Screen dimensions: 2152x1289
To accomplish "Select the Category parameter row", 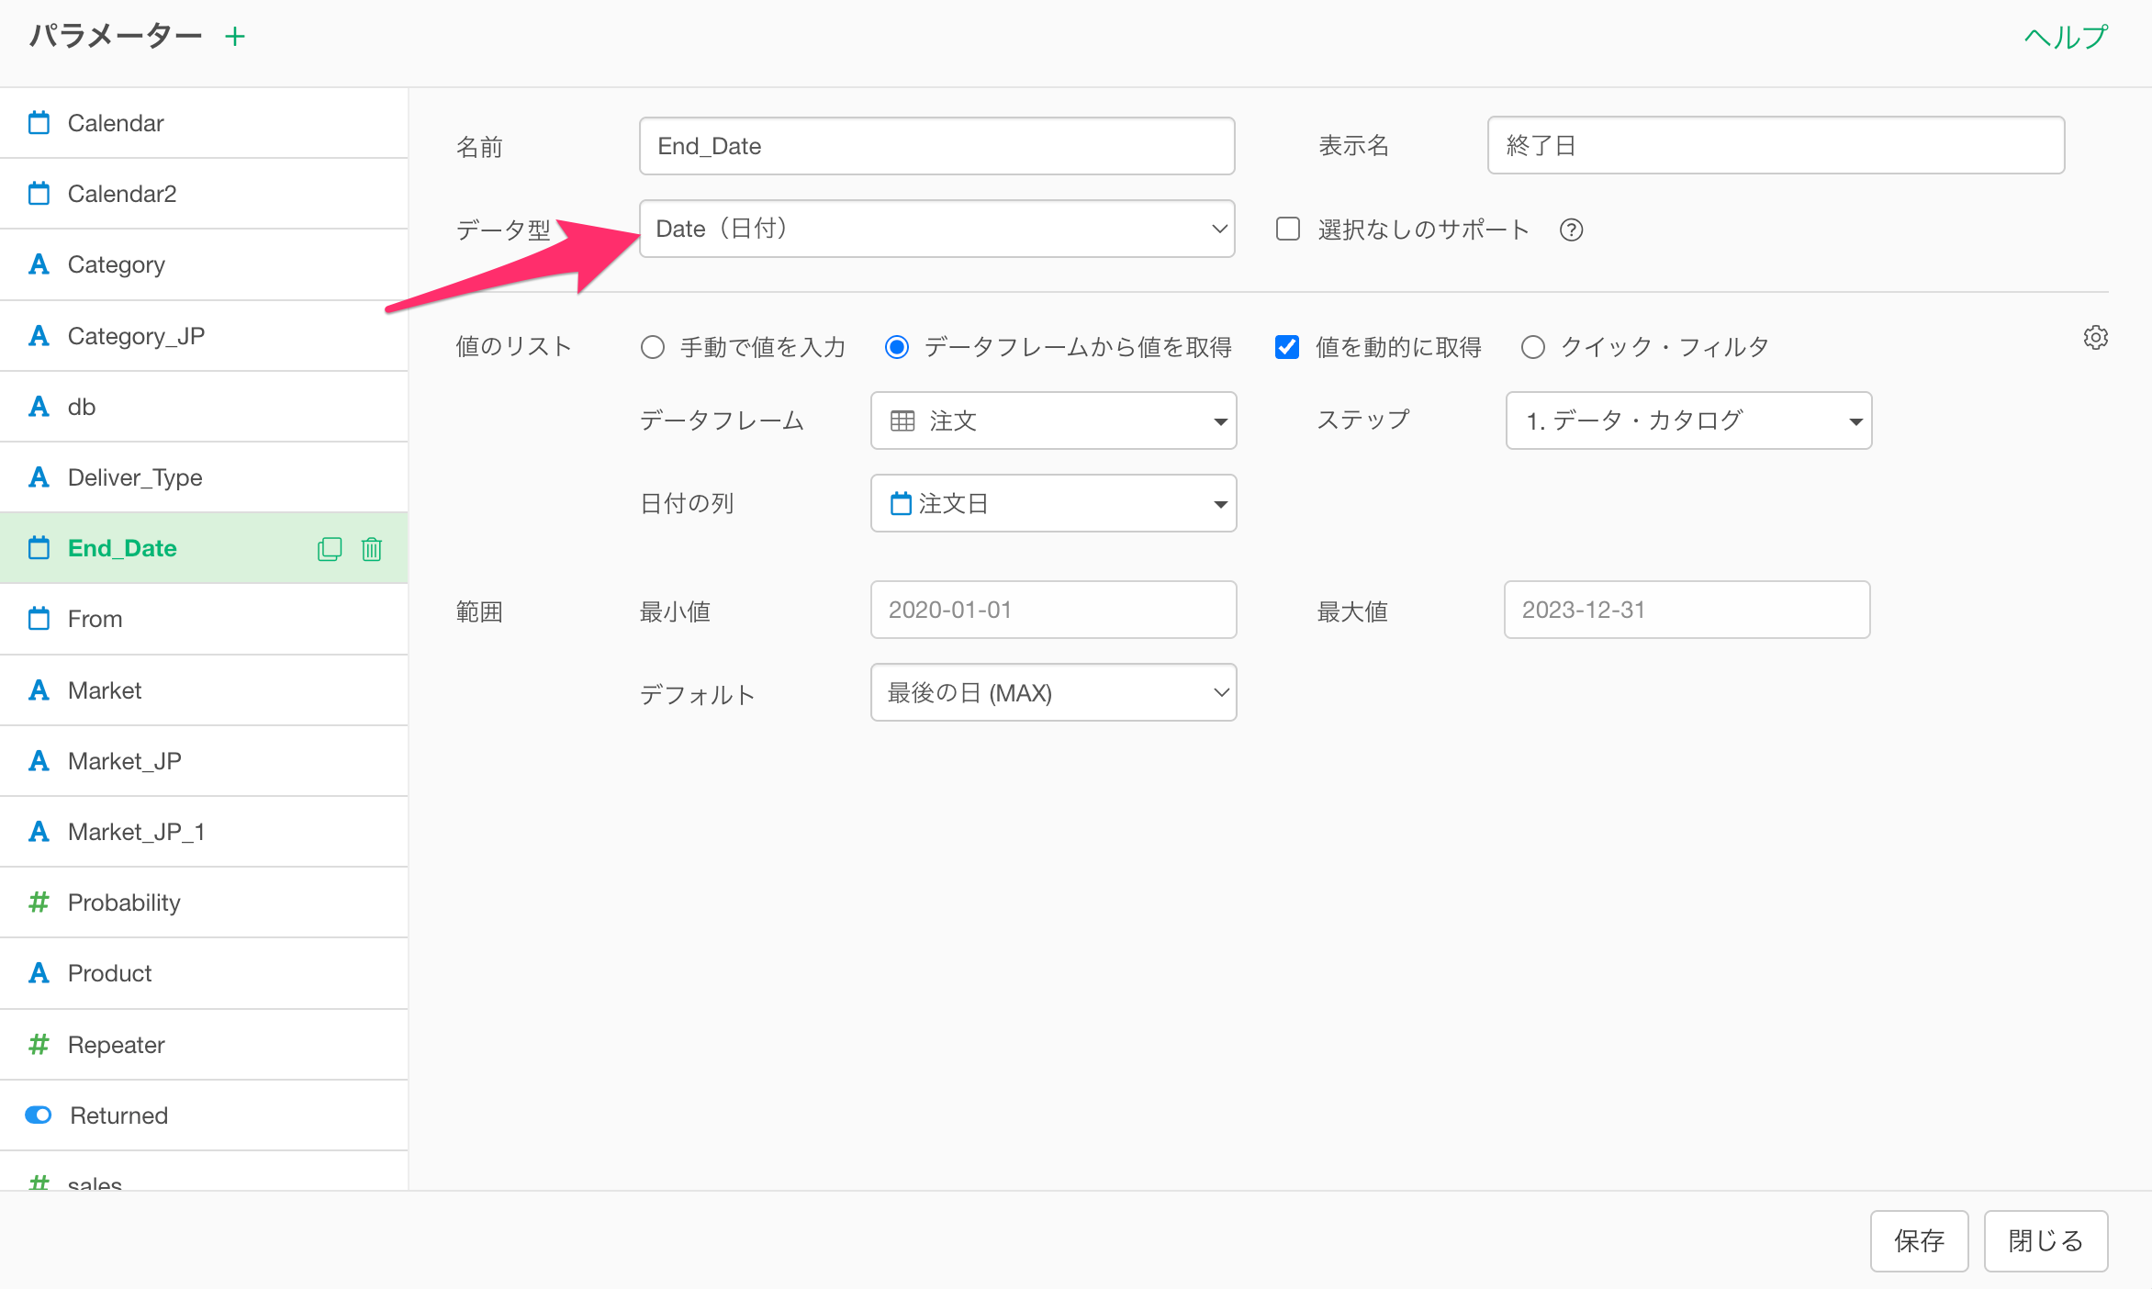I will tap(204, 264).
